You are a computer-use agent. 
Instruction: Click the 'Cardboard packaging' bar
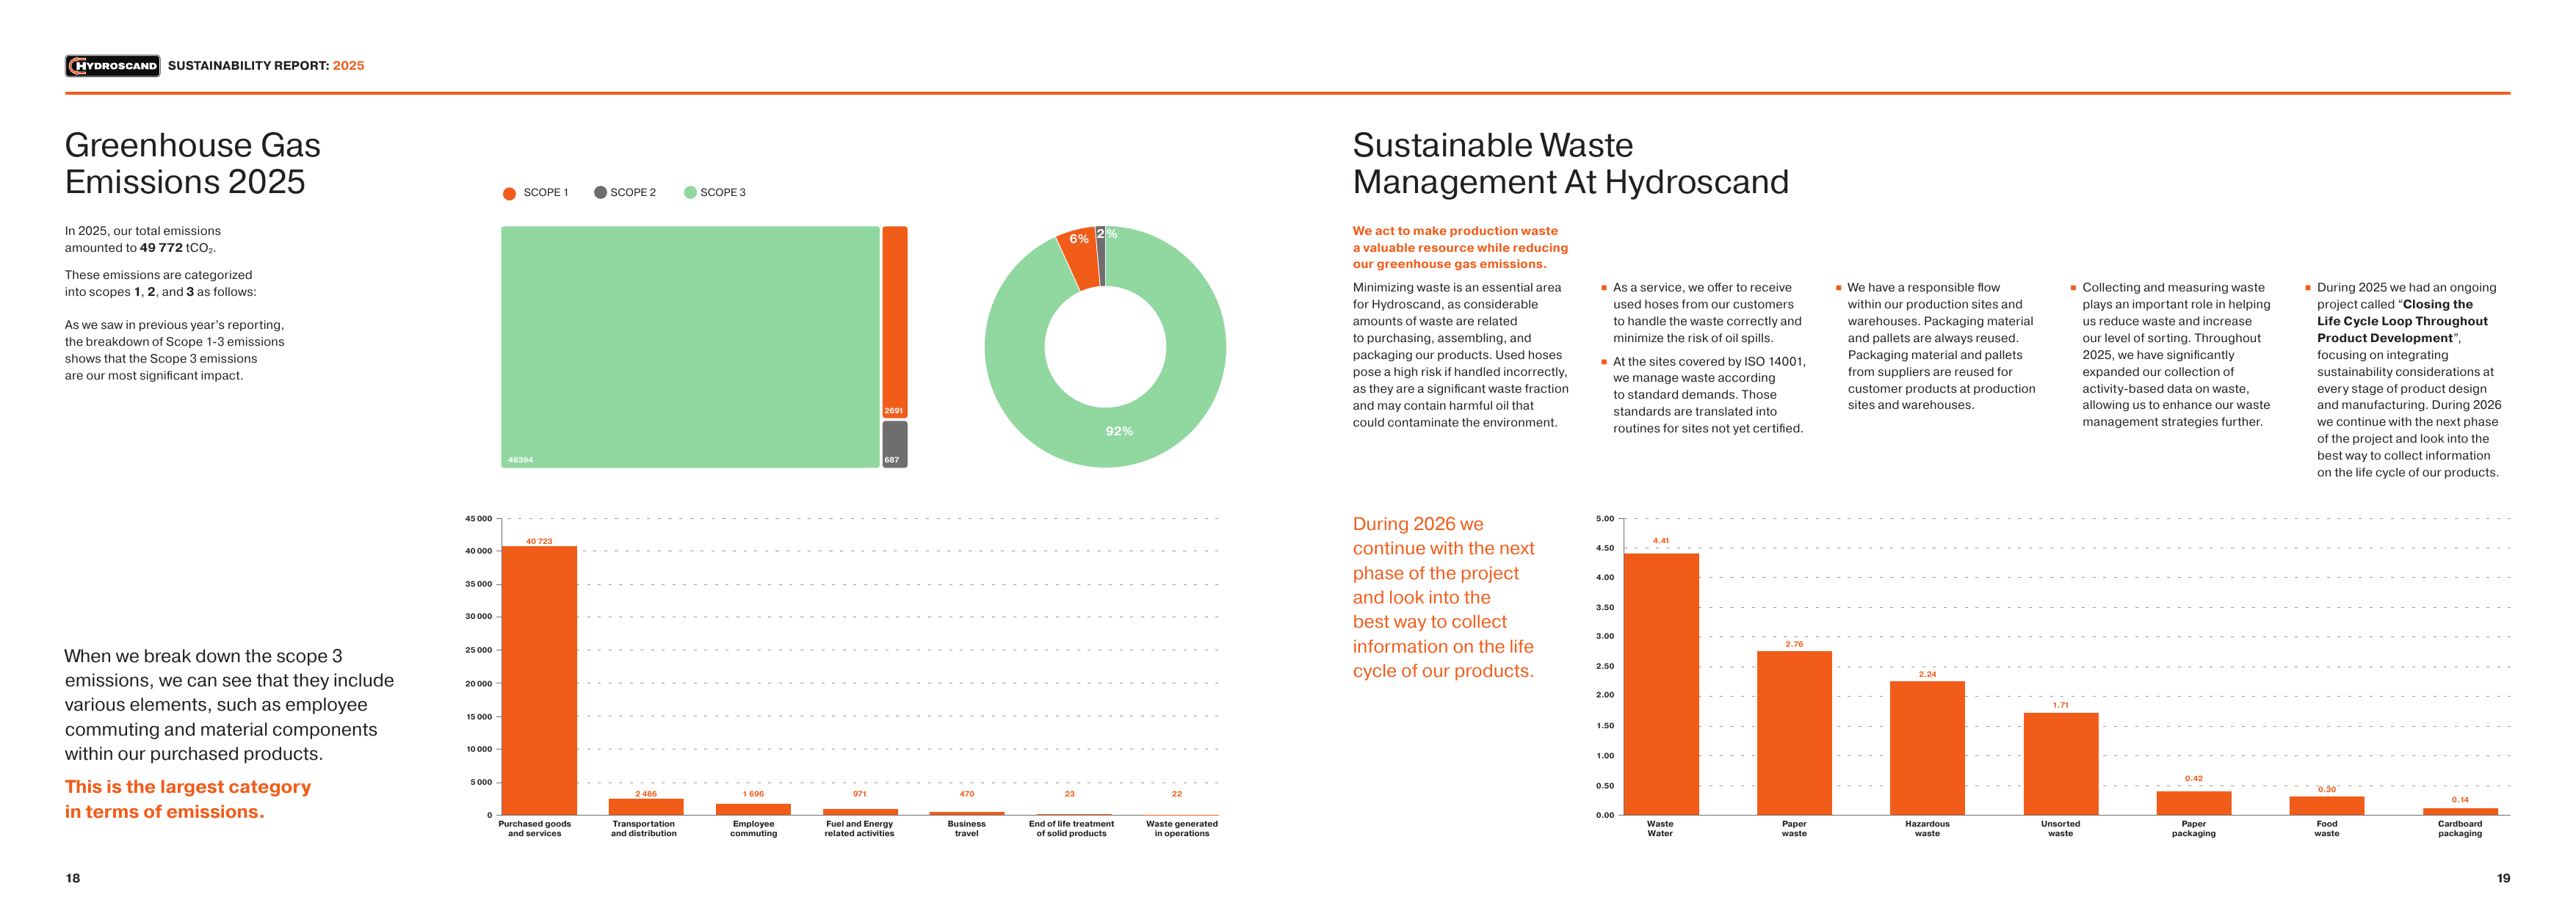click(2460, 811)
